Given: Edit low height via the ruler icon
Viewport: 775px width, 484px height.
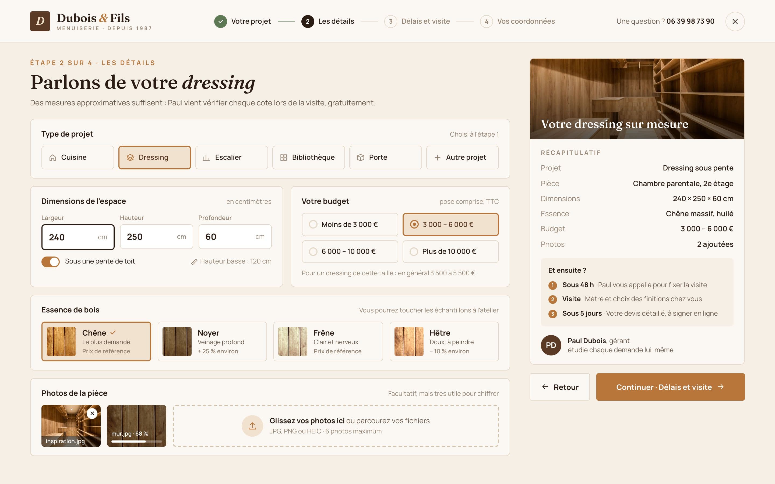Looking at the screenshot, I should (x=194, y=262).
